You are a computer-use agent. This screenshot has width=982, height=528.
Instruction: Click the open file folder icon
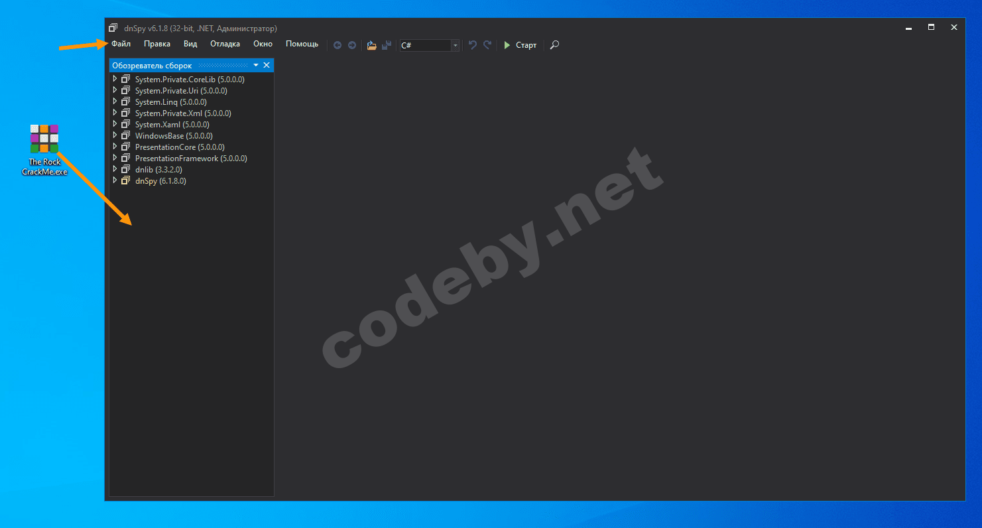tap(371, 45)
